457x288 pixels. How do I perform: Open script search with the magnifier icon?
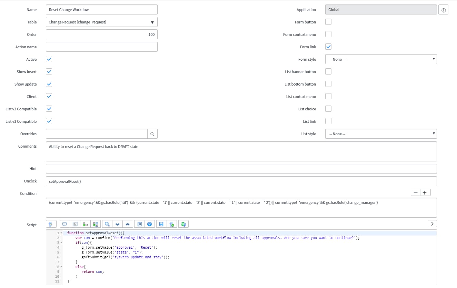pos(107,224)
